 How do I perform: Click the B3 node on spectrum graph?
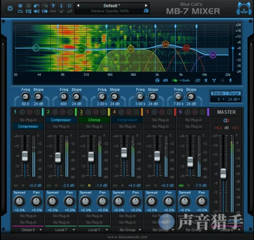pos(131,49)
